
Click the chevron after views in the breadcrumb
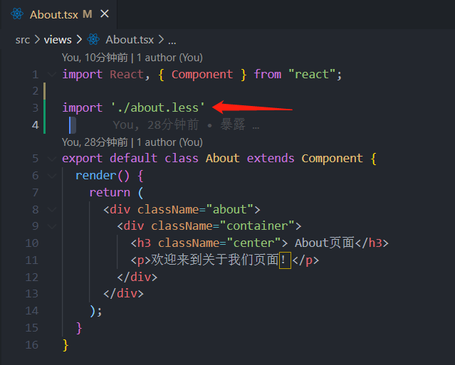click(x=79, y=39)
